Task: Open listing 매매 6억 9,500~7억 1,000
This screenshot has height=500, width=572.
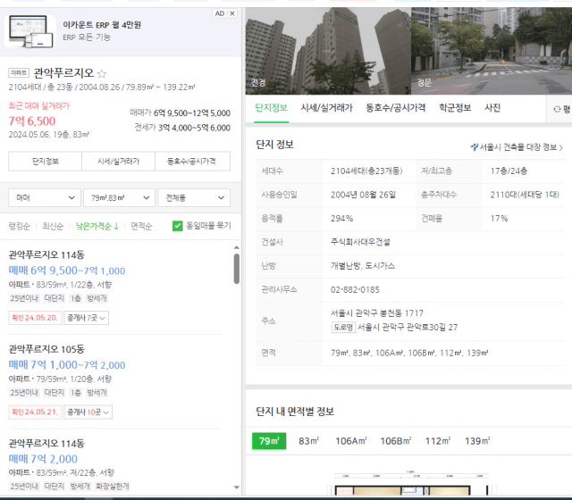Action: tap(67, 271)
